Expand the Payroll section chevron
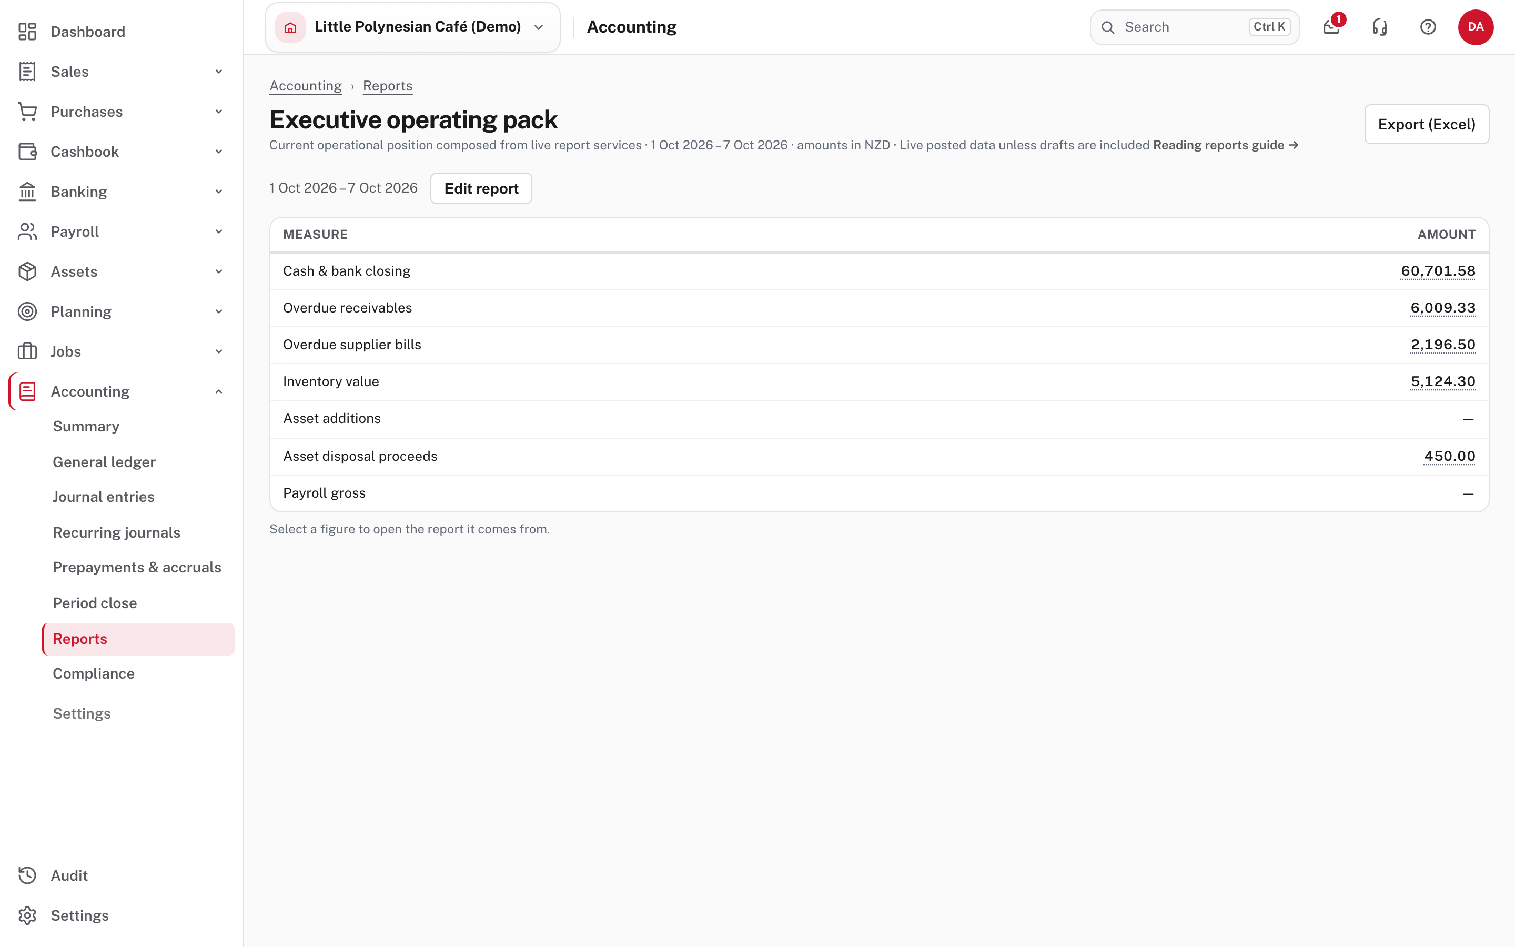 (x=218, y=231)
